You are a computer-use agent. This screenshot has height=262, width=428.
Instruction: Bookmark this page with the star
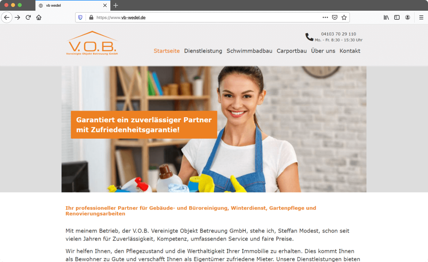344,17
